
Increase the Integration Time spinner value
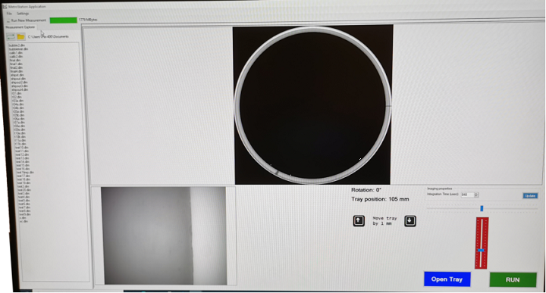[x=476, y=194]
